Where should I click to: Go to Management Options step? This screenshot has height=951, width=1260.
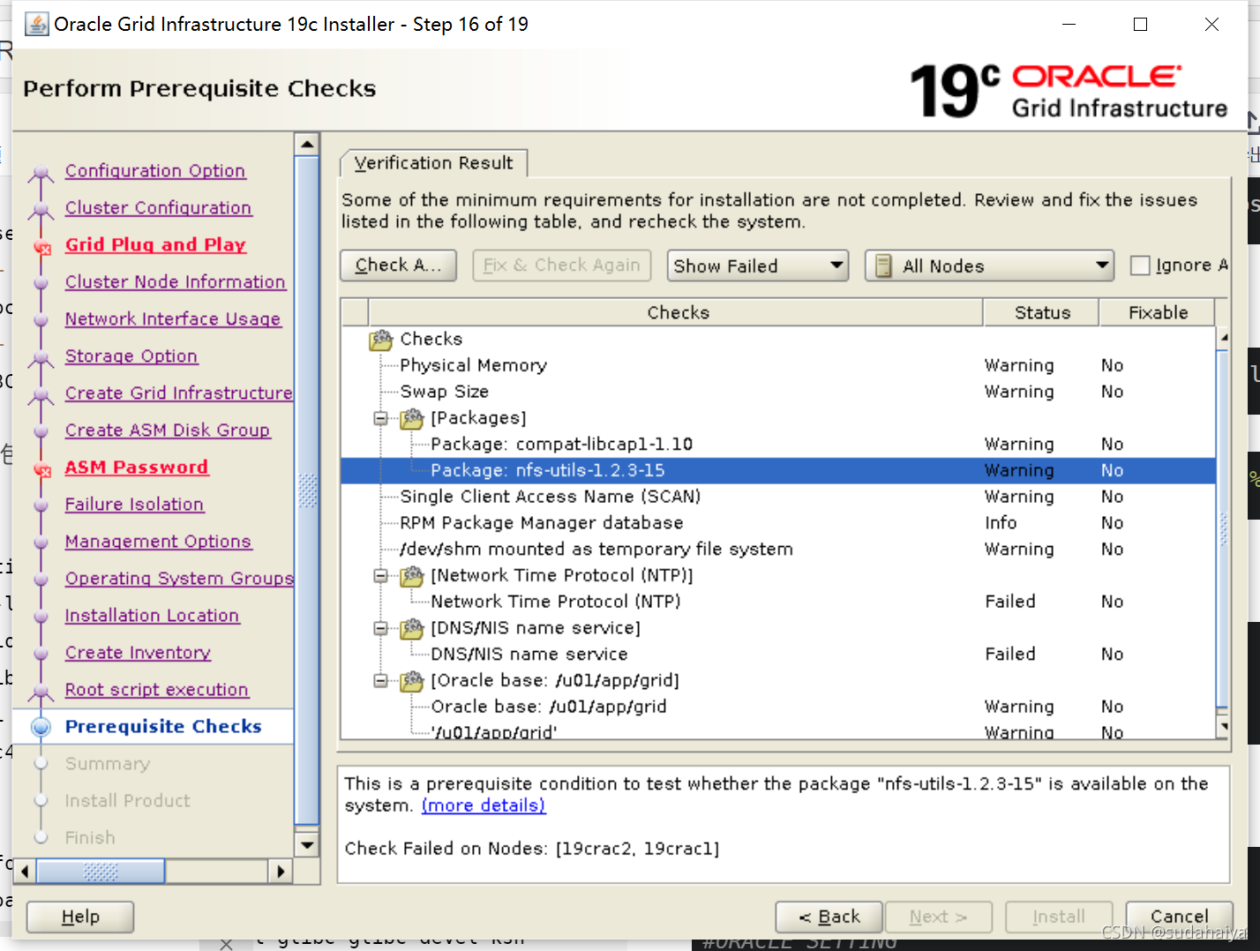(158, 542)
